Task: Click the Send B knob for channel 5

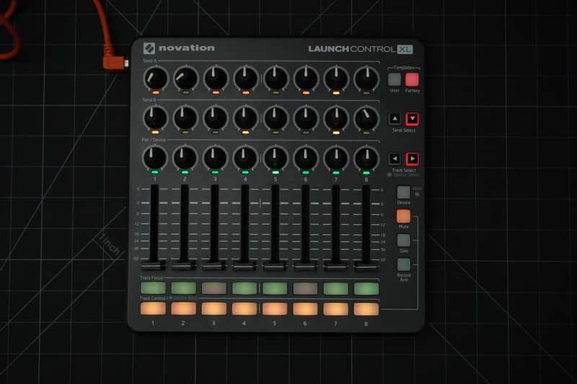Action: tap(276, 118)
